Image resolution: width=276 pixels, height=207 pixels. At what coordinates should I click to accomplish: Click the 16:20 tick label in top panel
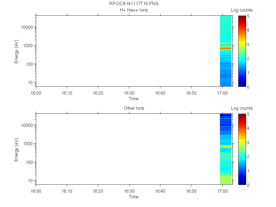click(98, 93)
